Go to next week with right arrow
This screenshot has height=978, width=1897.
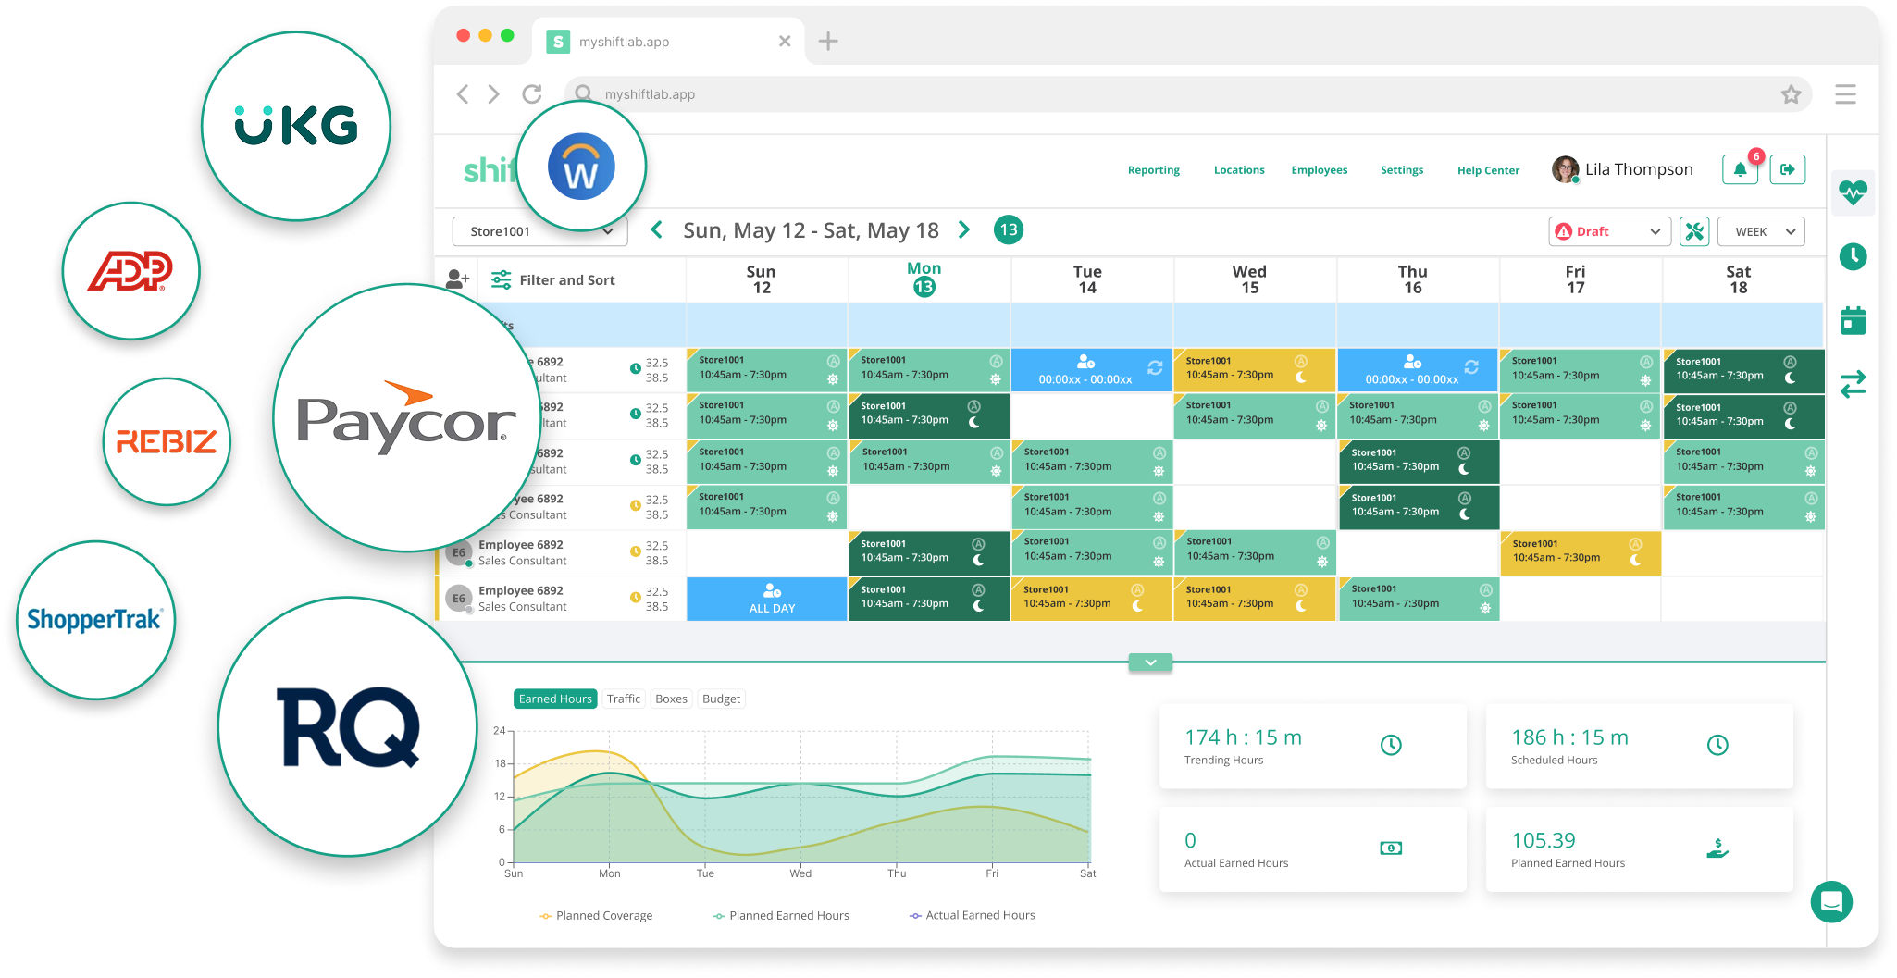pos(964,230)
